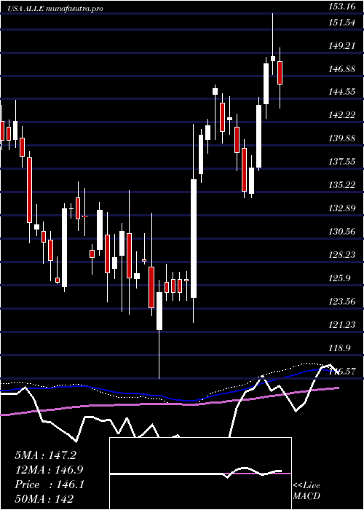Click the Price : 146.1 readout

pyautogui.click(x=50, y=484)
